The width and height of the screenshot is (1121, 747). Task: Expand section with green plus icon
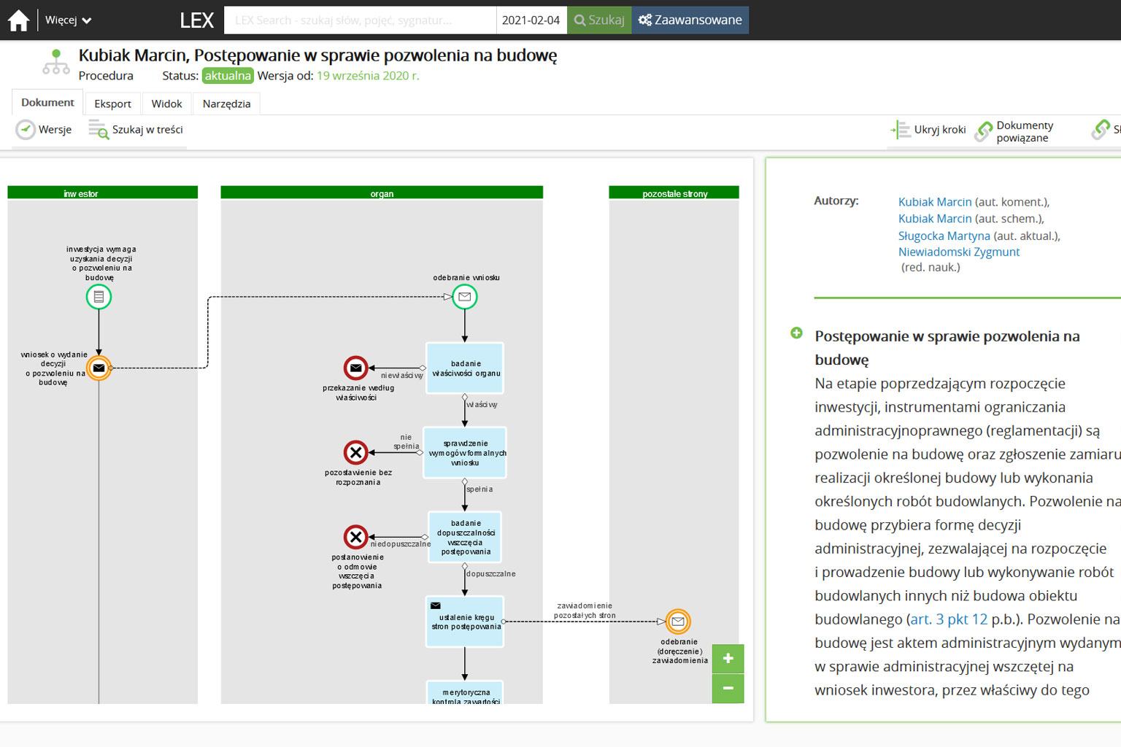[796, 333]
